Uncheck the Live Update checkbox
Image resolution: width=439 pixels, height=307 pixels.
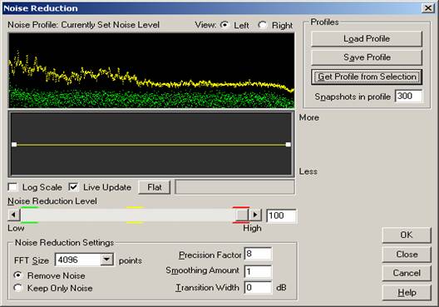[73, 187]
